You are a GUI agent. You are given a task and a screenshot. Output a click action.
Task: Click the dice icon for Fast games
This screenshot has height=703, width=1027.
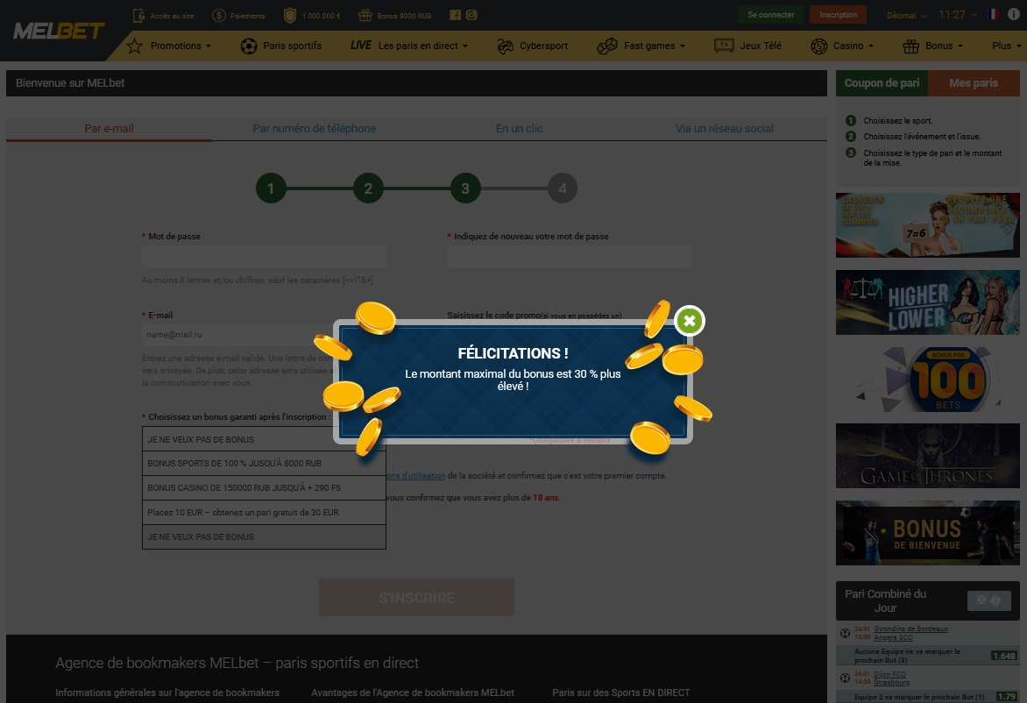(x=607, y=46)
